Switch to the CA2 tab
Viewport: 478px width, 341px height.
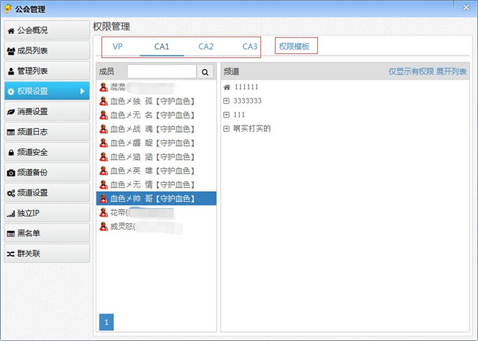click(206, 47)
